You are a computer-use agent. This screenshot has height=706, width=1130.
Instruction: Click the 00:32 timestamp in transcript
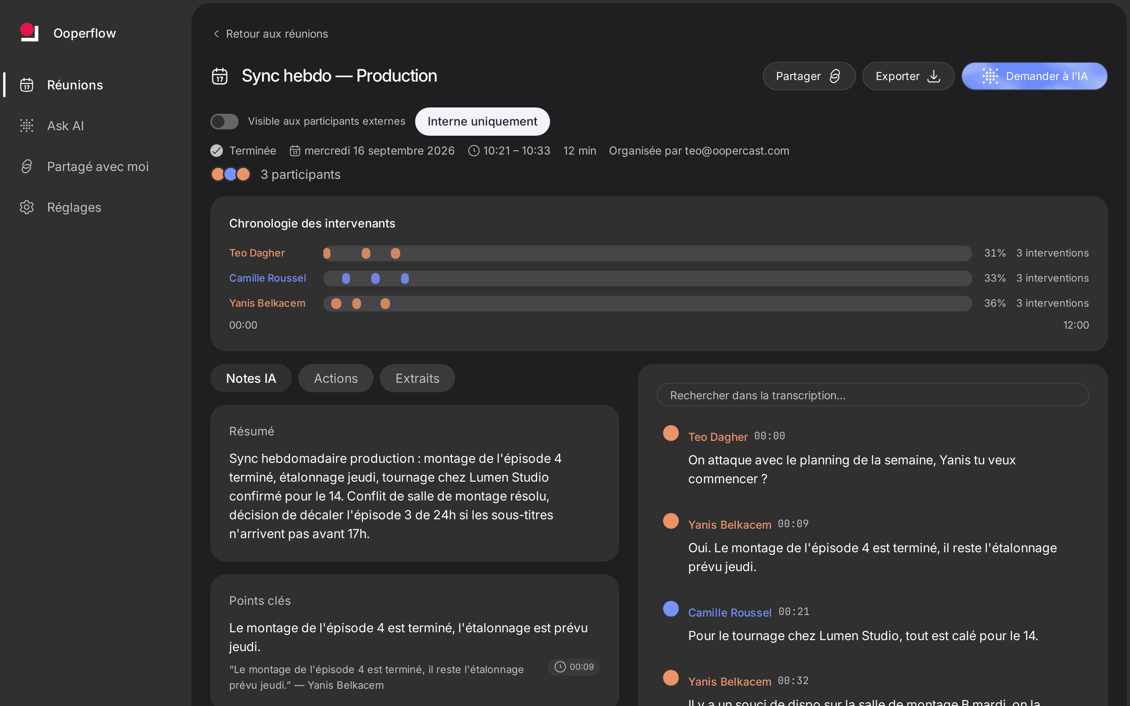(793, 681)
